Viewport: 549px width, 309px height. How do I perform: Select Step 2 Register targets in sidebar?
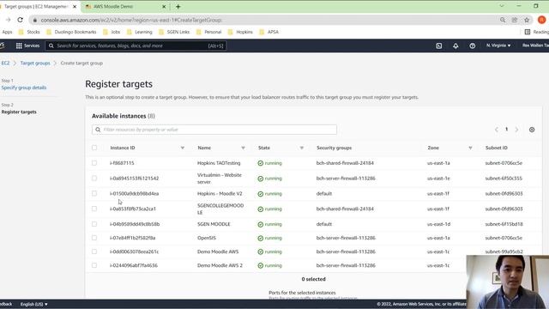coord(19,112)
